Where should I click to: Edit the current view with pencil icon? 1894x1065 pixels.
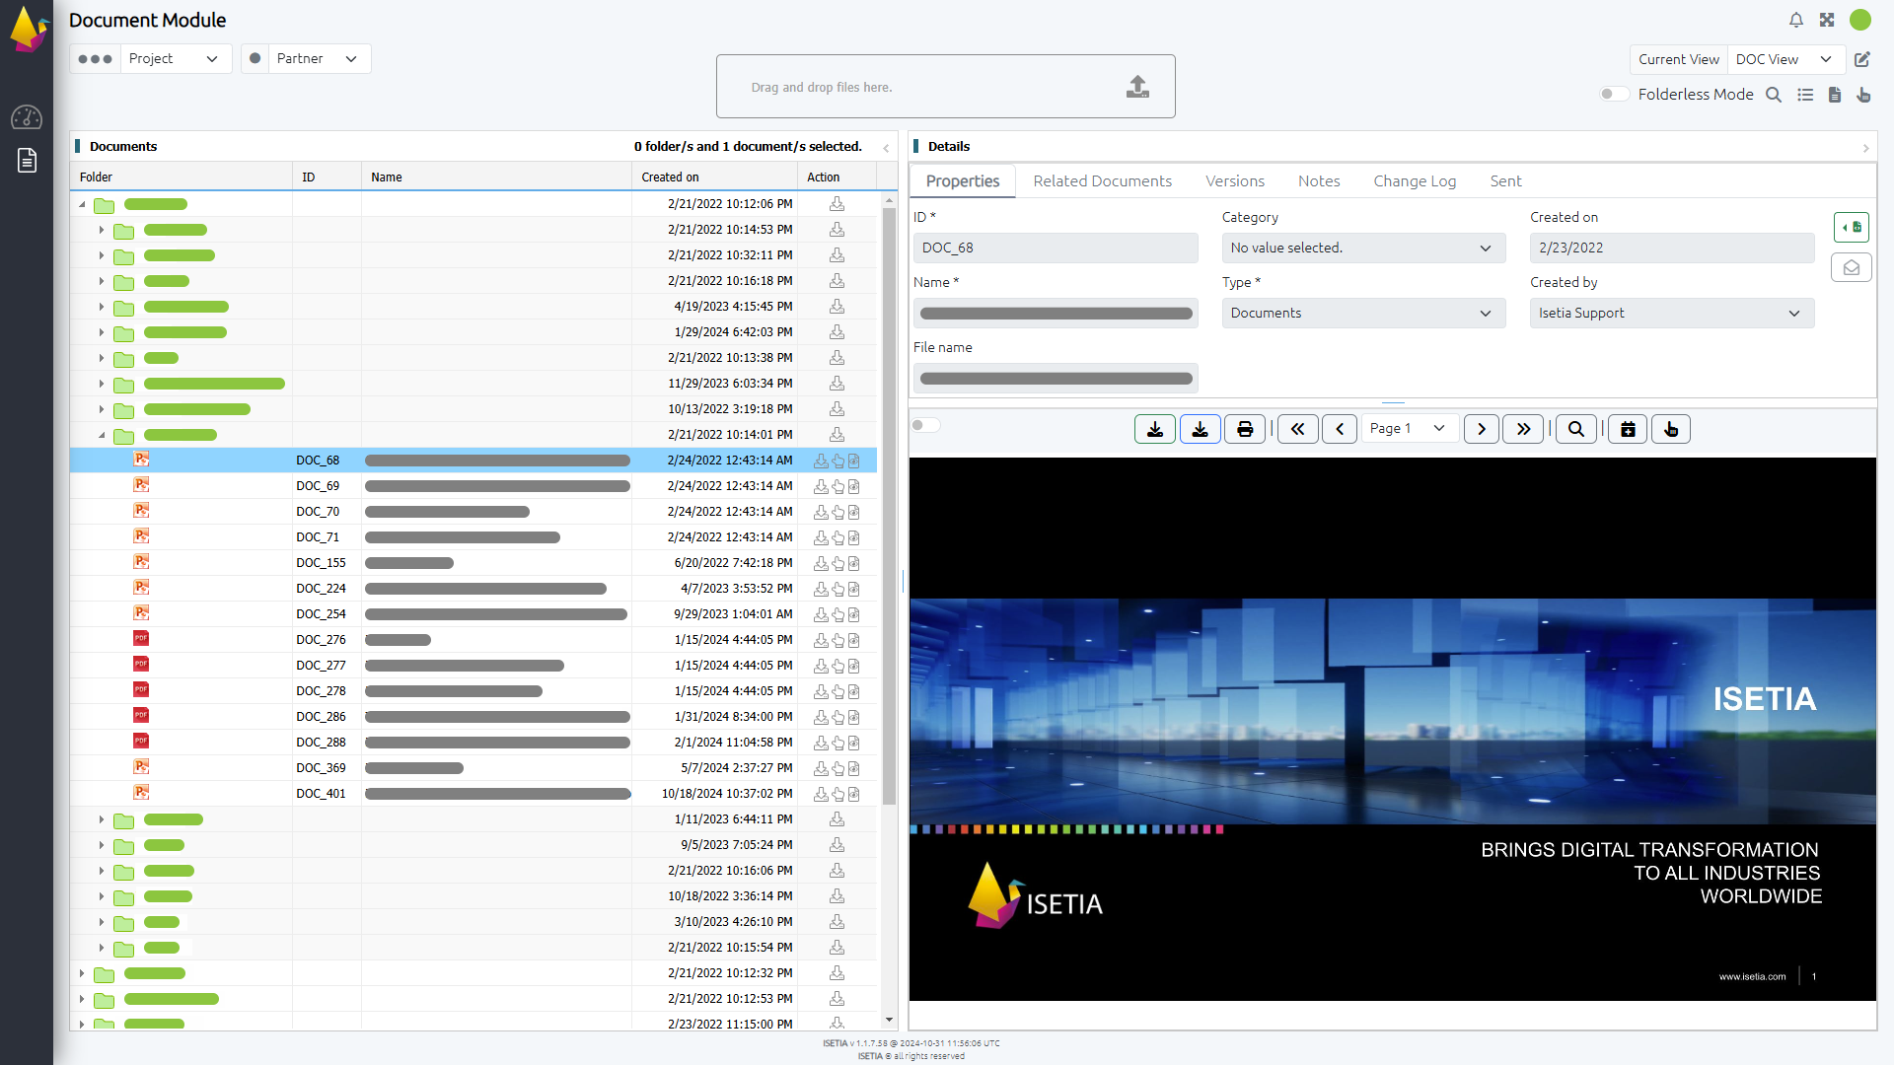pos(1862,59)
